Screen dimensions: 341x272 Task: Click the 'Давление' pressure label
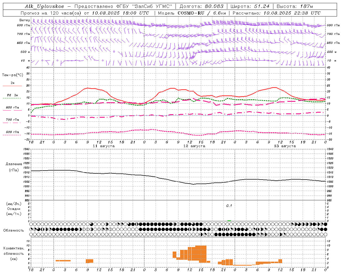(14, 164)
